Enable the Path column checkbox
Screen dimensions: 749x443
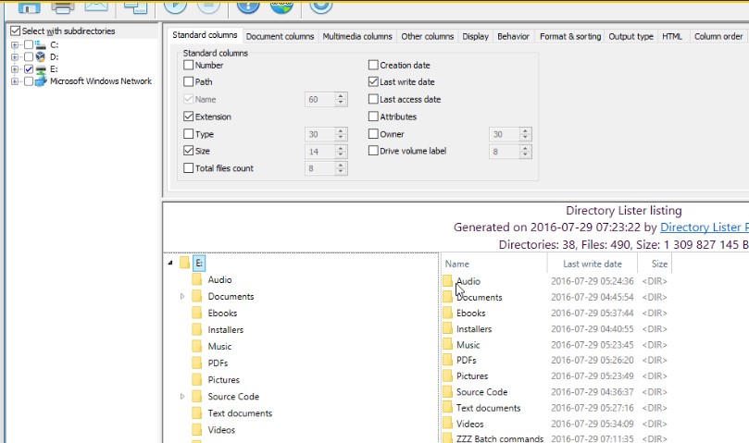point(188,81)
